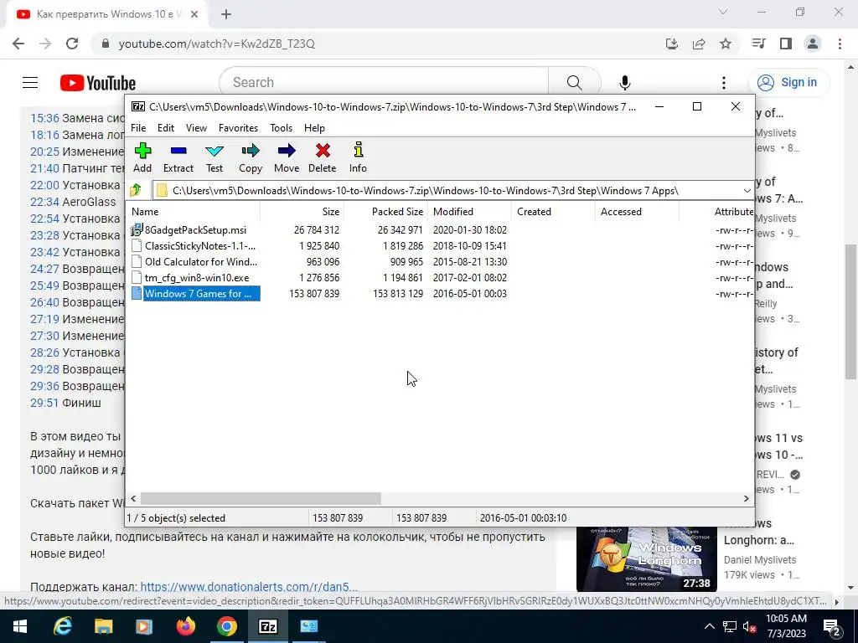Select the Copy tool in 7-Zip
Screen dimensions: 858x643
coord(251,158)
